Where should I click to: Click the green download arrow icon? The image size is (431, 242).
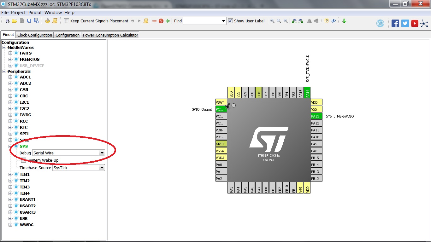[344, 21]
